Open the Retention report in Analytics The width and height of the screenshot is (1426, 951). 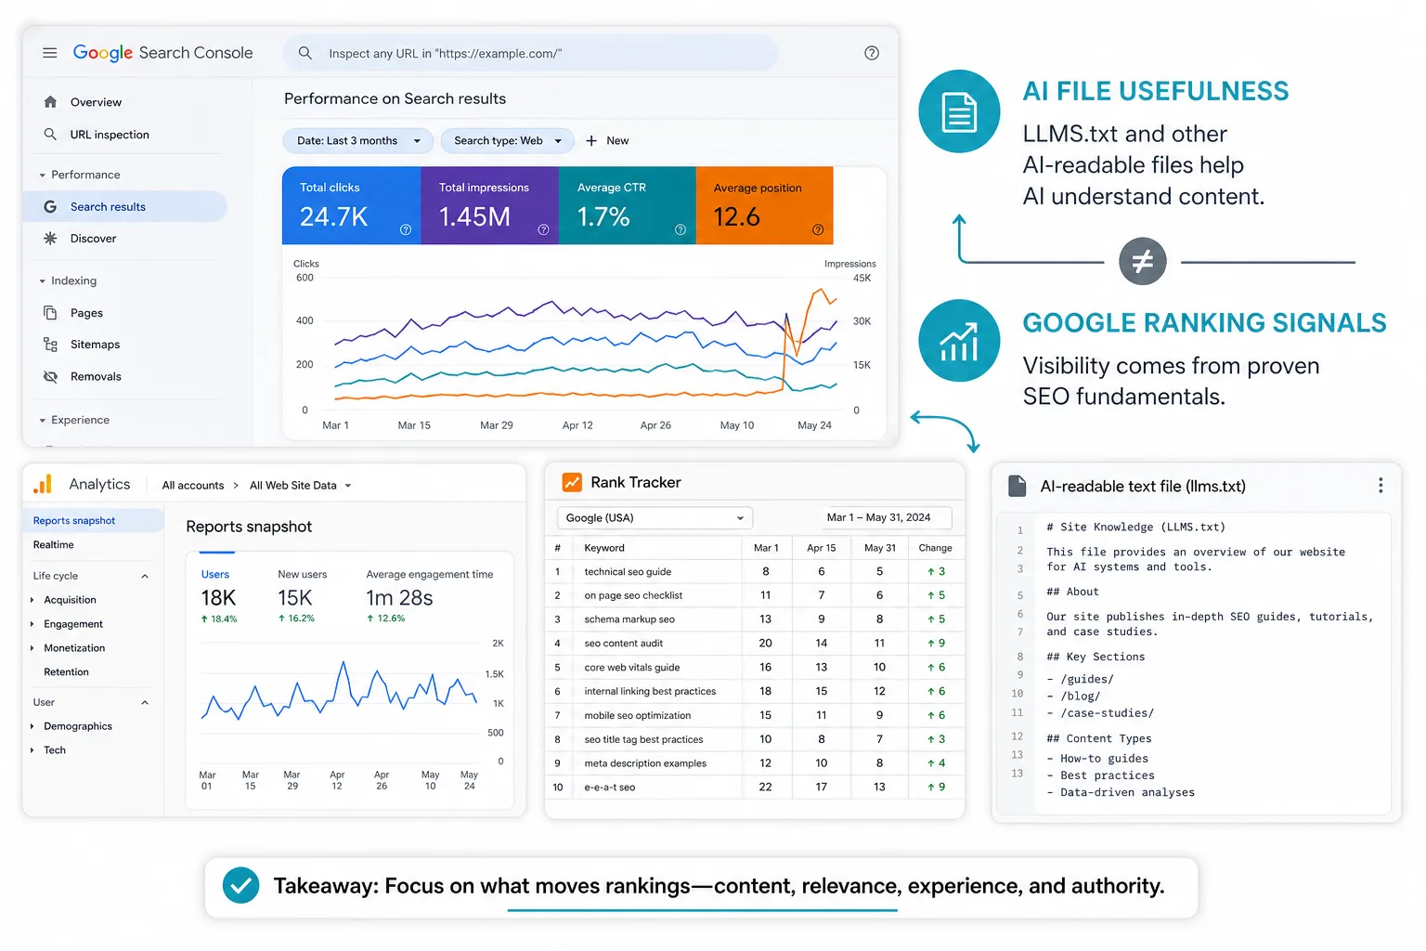click(67, 672)
